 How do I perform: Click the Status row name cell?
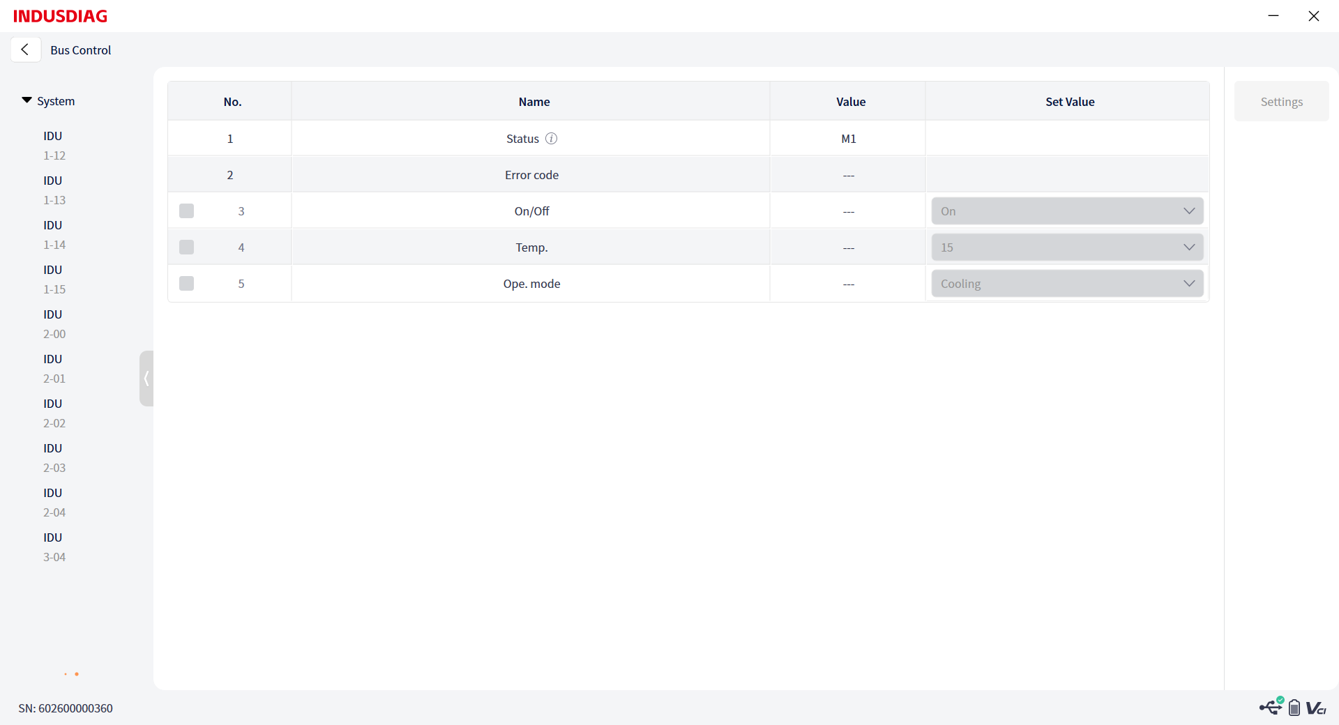click(x=531, y=138)
